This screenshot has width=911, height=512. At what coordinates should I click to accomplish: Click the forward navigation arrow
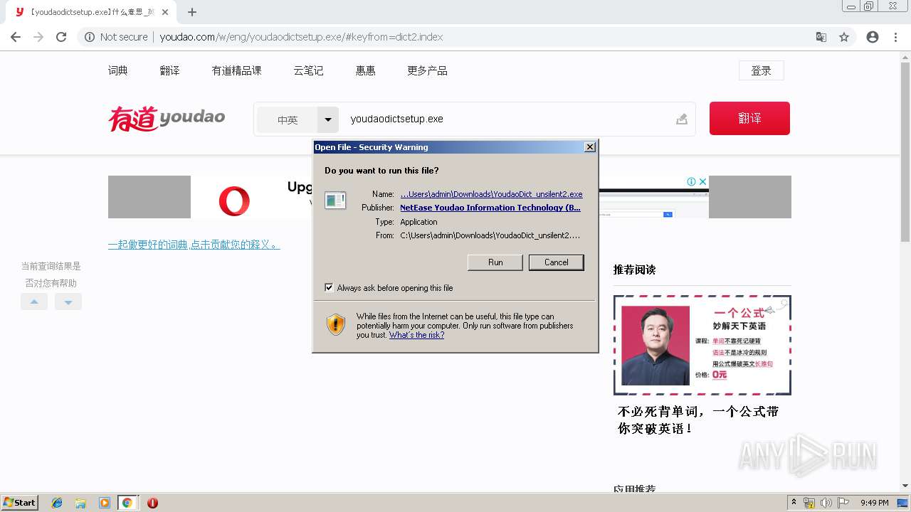38,37
